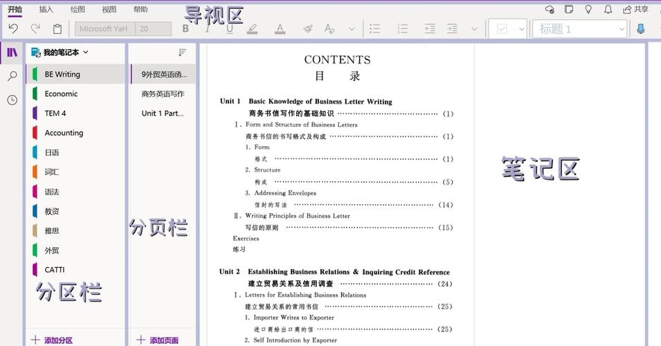Viewport: 661px width, 346px height.
Task: Select the Economic section
Action: click(75, 93)
